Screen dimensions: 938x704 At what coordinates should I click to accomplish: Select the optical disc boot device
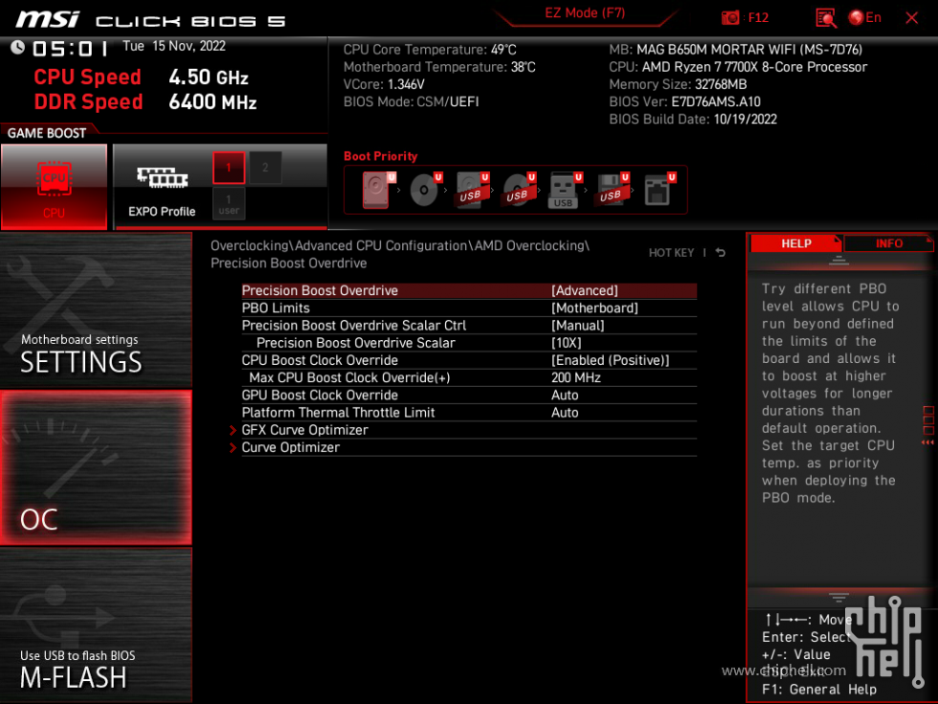click(425, 190)
